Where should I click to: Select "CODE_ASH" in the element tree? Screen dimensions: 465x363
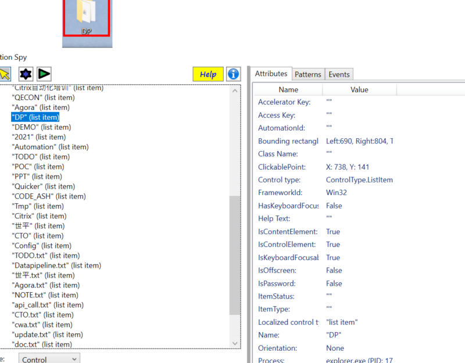point(50,196)
